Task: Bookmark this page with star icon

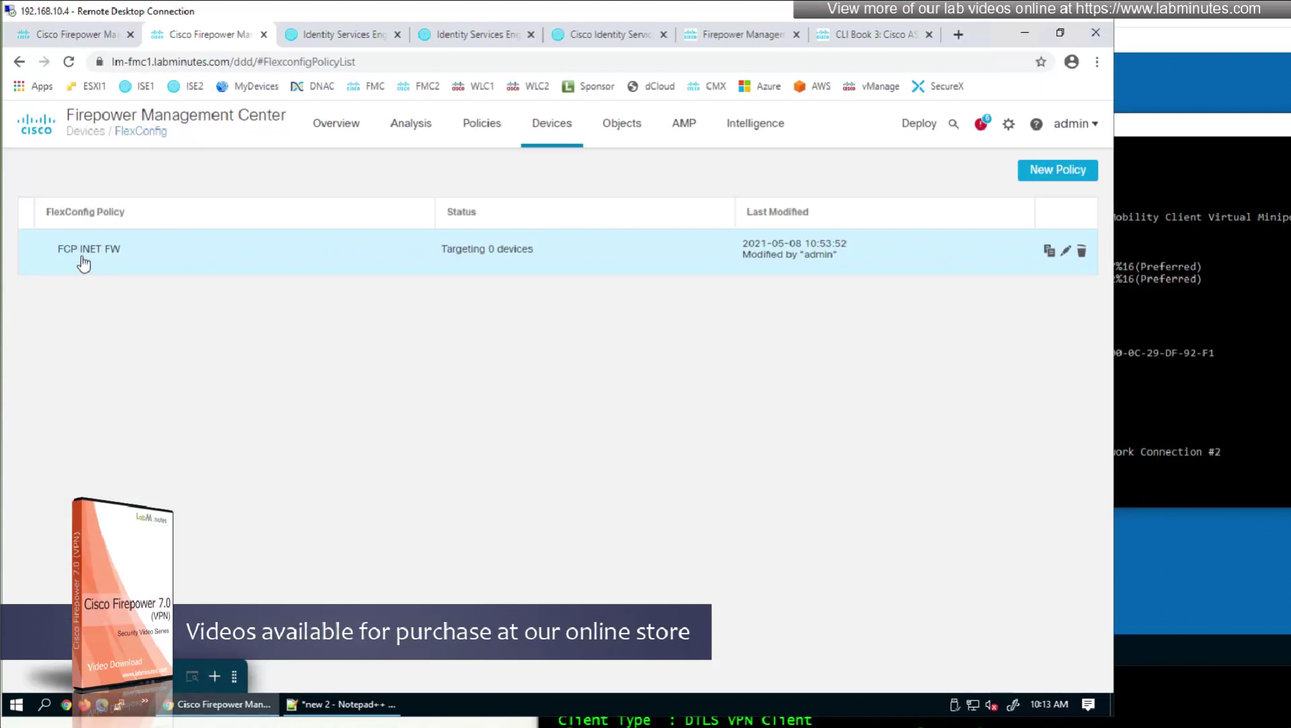Action: [x=1040, y=62]
